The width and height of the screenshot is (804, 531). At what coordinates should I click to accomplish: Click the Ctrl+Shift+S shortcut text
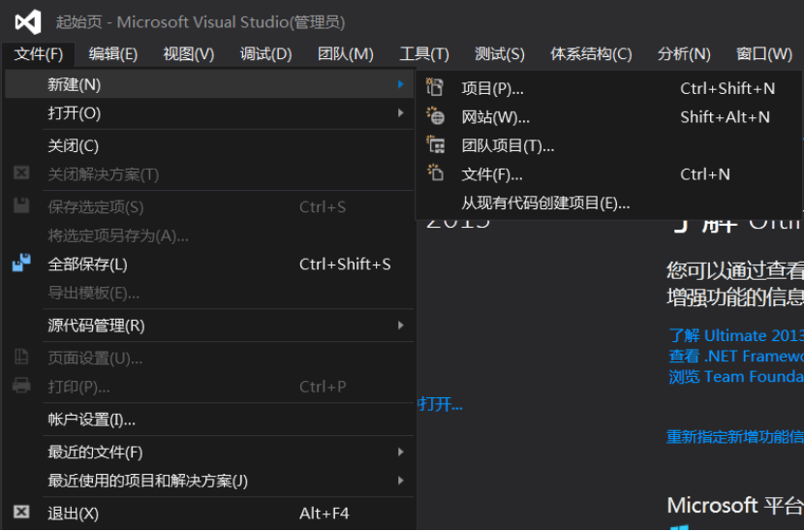[x=345, y=265]
